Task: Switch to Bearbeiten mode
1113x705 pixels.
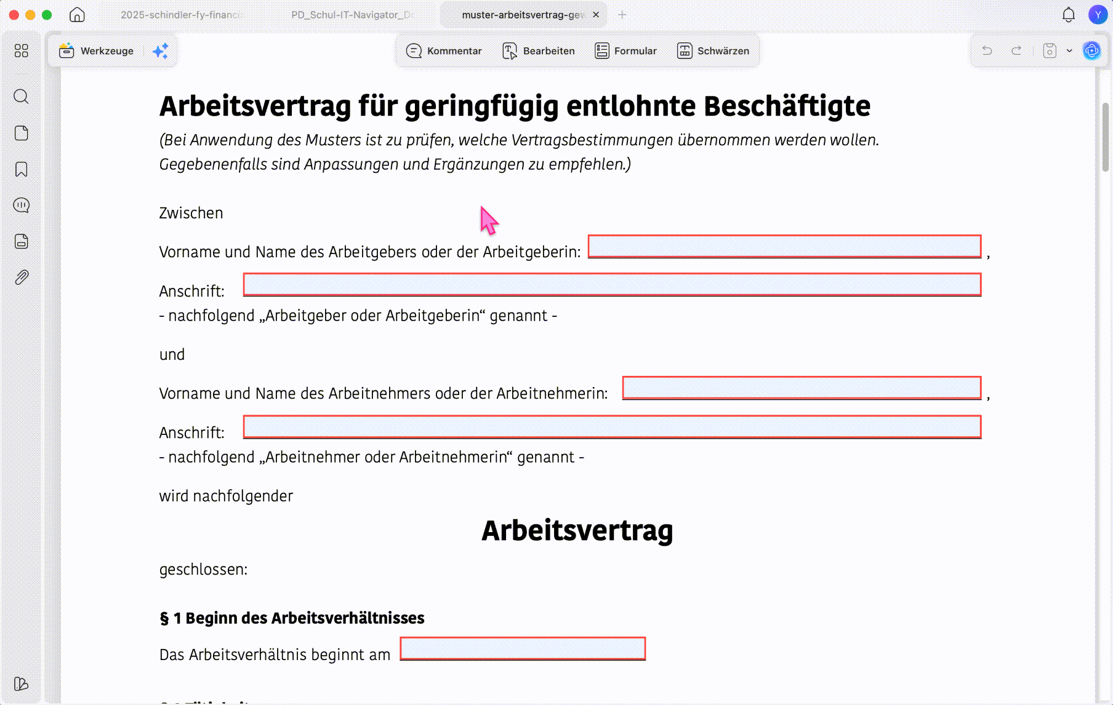Action: tap(539, 51)
